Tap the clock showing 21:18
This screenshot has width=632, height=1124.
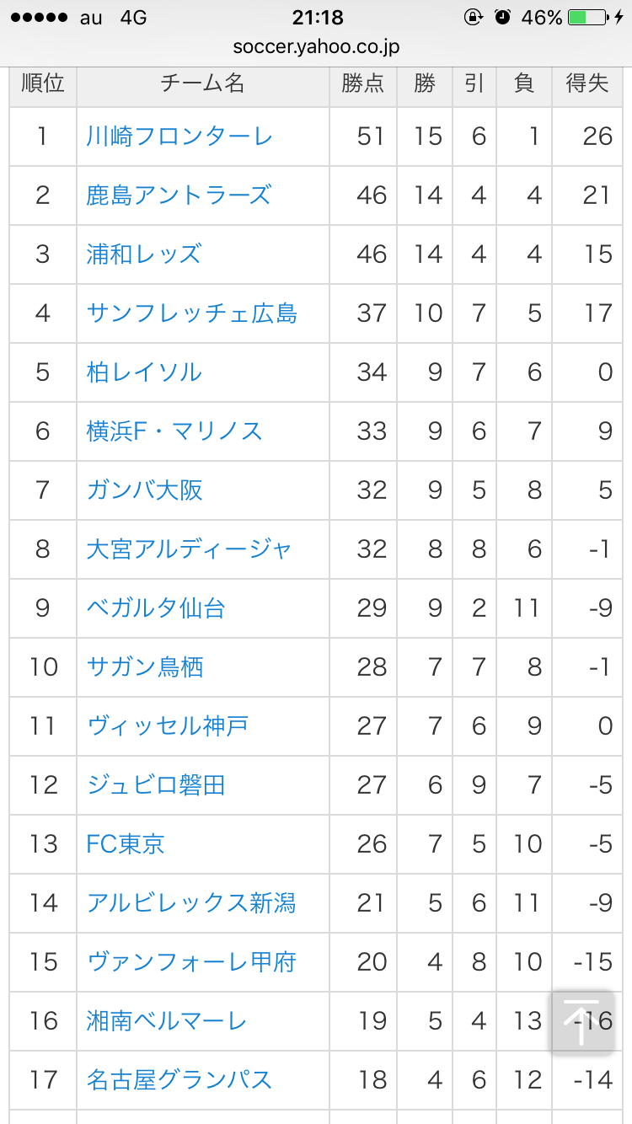(318, 18)
